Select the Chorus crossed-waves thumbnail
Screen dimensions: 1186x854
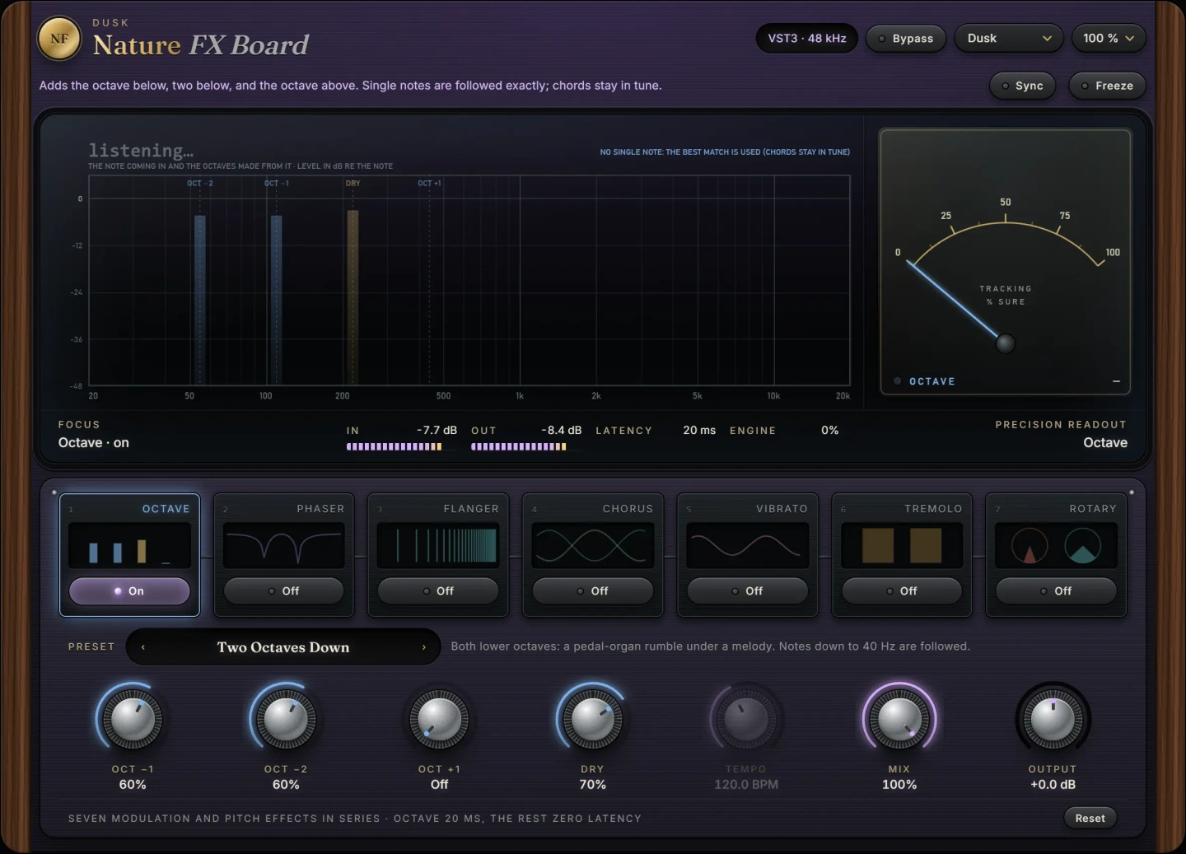tap(593, 547)
